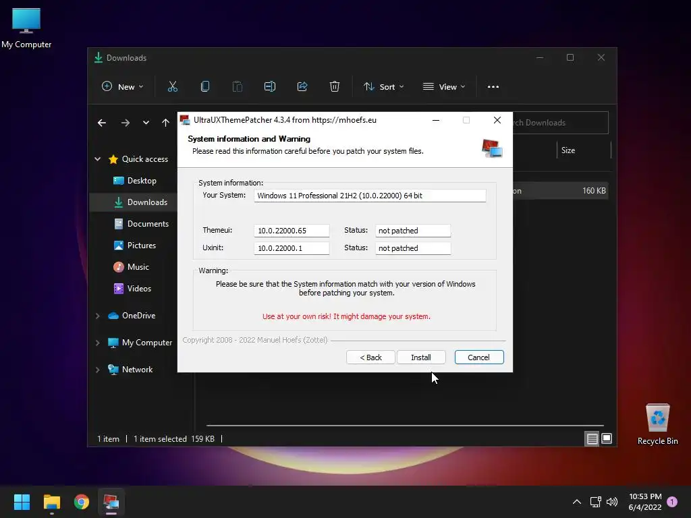Select Network in navigation pane

coord(130,369)
